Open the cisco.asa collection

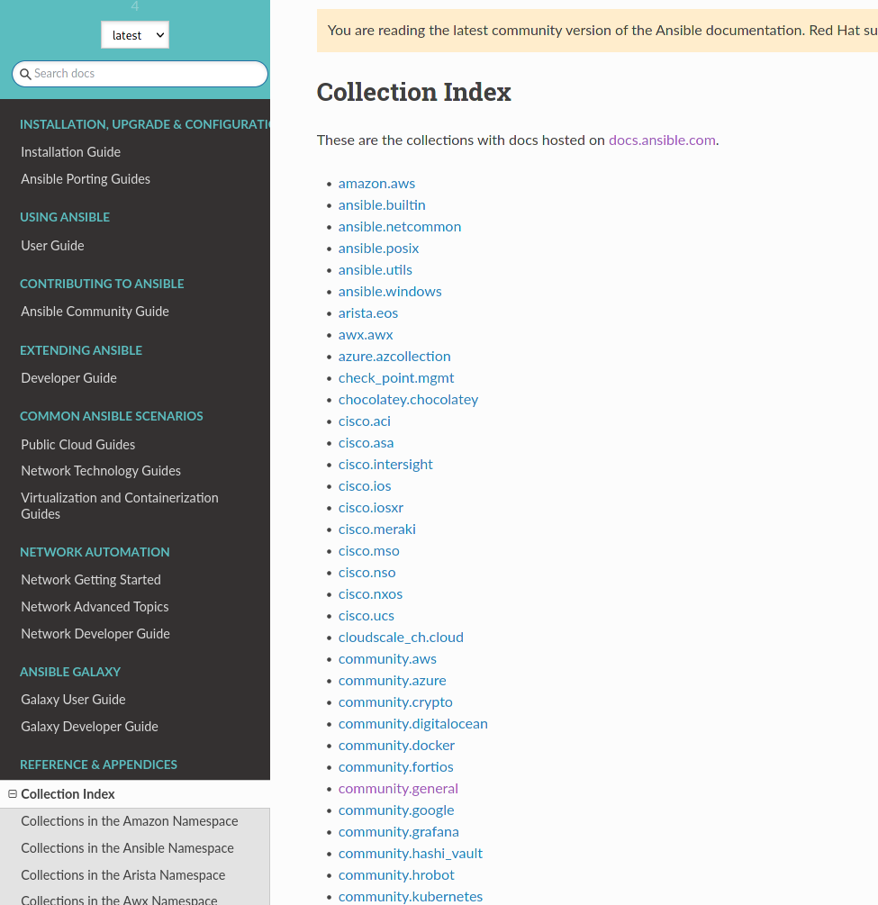[x=366, y=443]
